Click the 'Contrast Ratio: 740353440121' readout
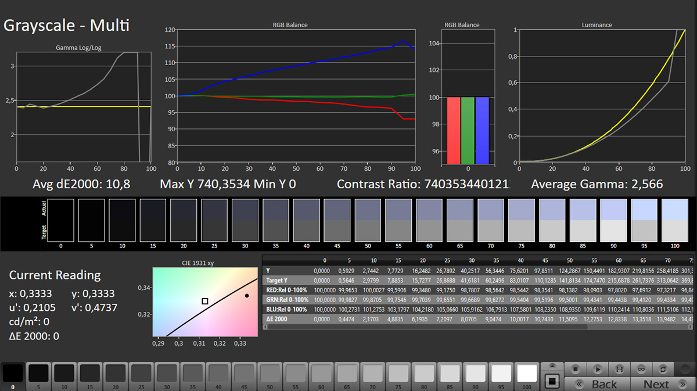This screenshot has height=391, width=697. point(423,184)
